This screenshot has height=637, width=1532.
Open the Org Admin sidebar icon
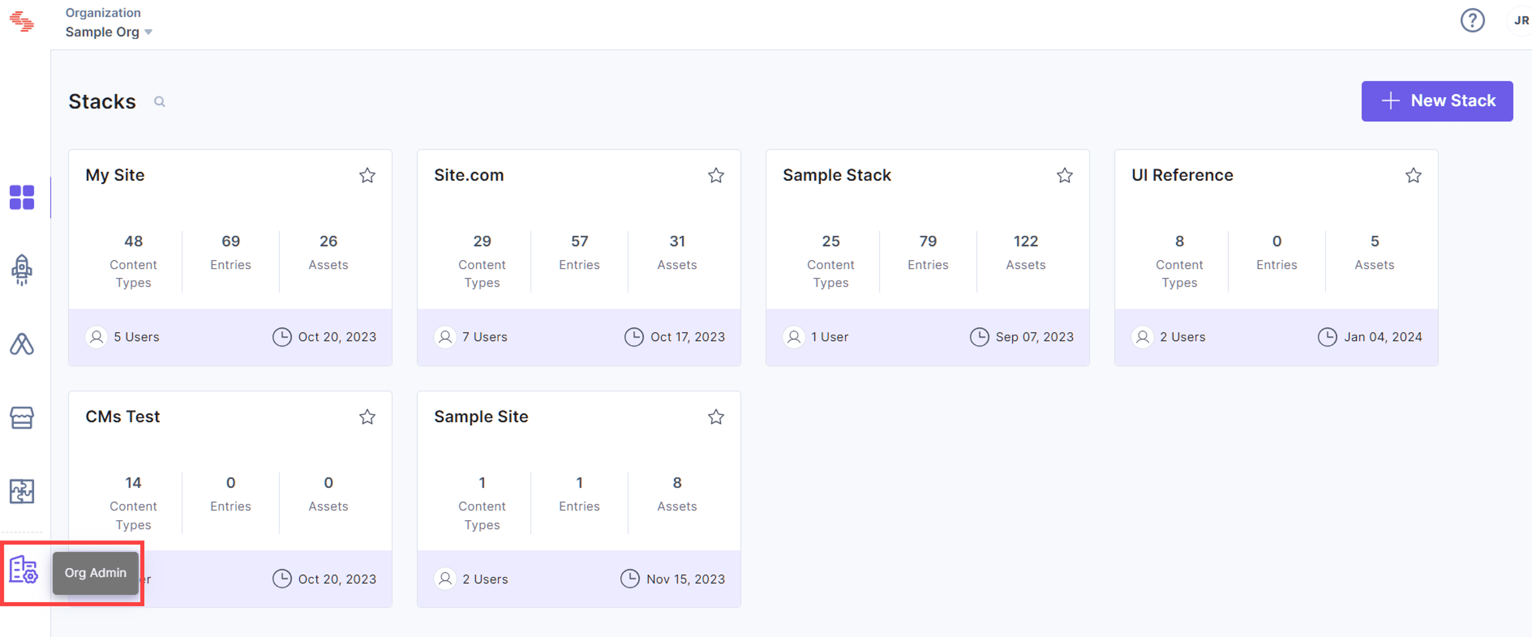(23, 570)
